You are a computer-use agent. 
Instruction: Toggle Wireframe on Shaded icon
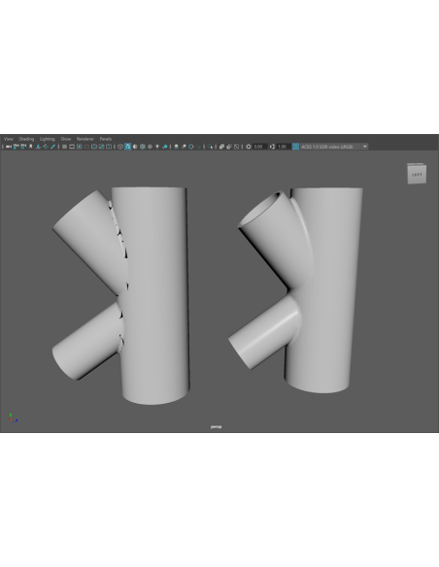point(143,147)
